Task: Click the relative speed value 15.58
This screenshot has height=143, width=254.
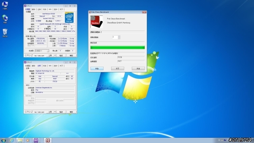Action: click(131, 57)
